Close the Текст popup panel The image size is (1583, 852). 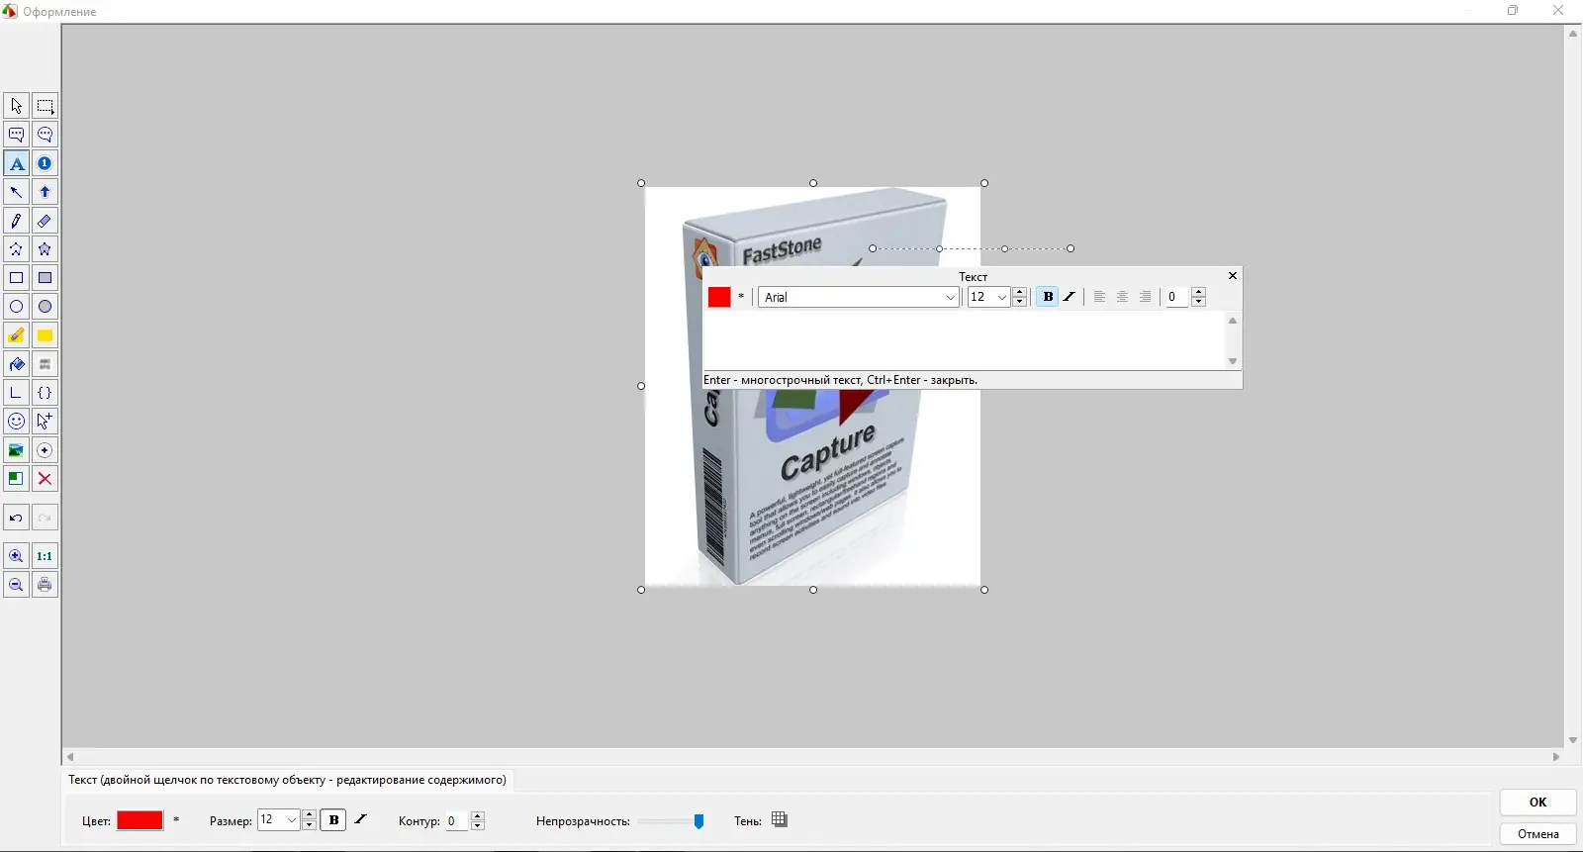tap(1233, 276)
